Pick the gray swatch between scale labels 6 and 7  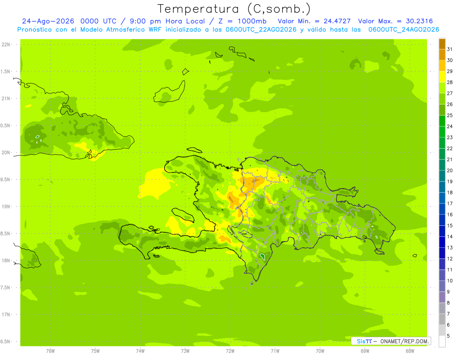click(442, 319)
